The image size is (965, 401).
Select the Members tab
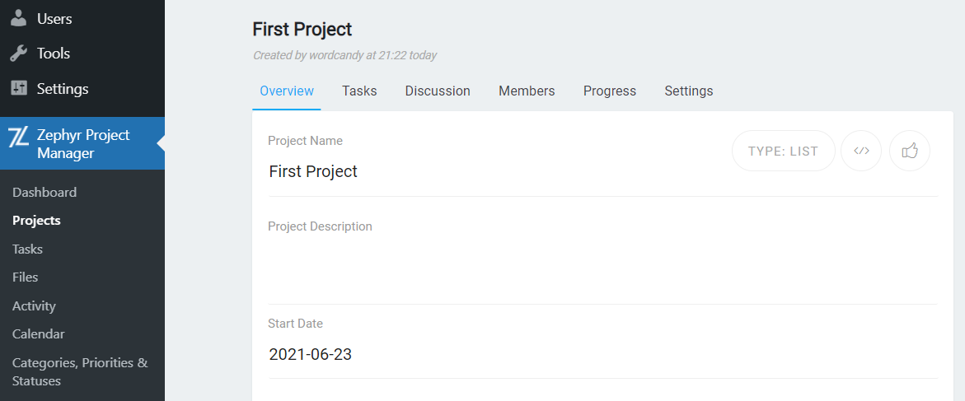(527, 91)
